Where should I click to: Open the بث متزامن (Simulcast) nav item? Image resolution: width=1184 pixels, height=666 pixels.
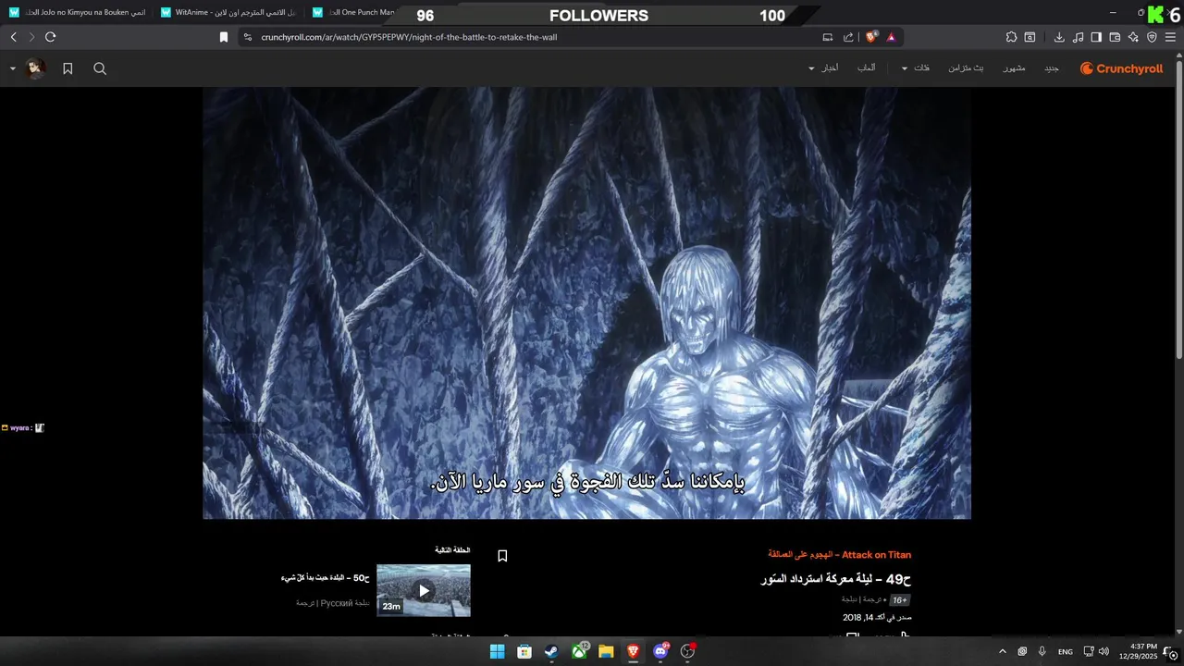tap(966, 68)
